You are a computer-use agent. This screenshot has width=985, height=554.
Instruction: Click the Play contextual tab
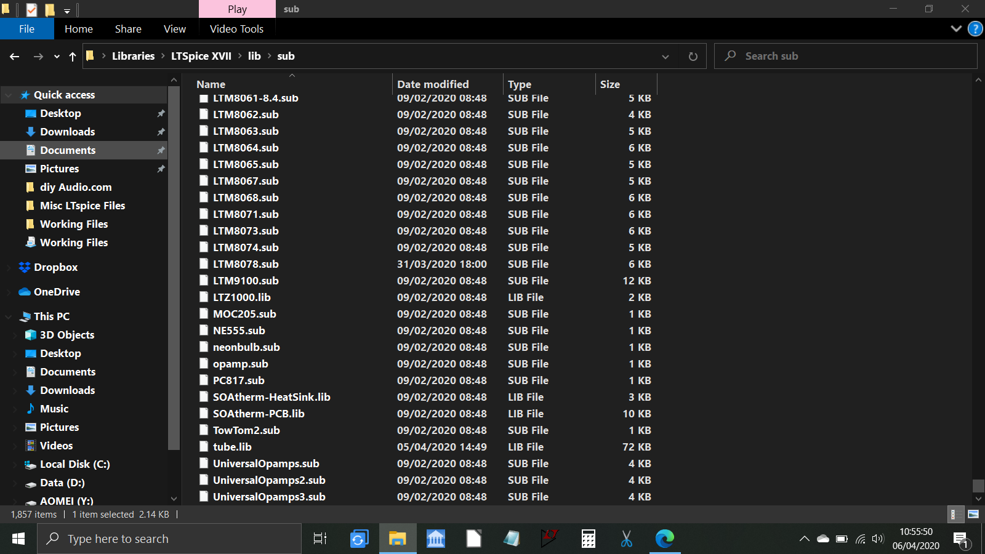tap(237, 9)
